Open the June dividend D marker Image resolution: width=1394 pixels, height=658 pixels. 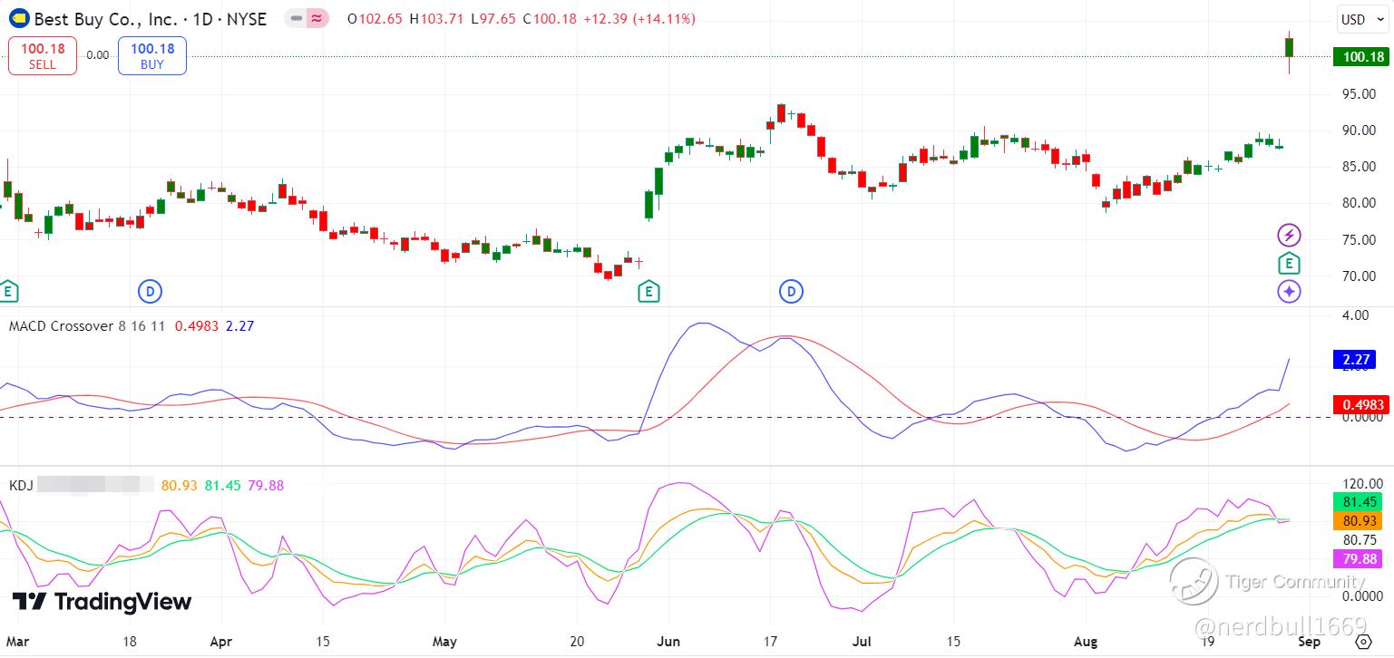[x=792, y=292]
